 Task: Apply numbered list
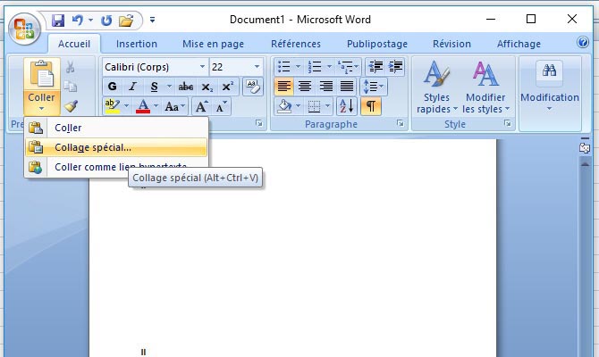315,67
